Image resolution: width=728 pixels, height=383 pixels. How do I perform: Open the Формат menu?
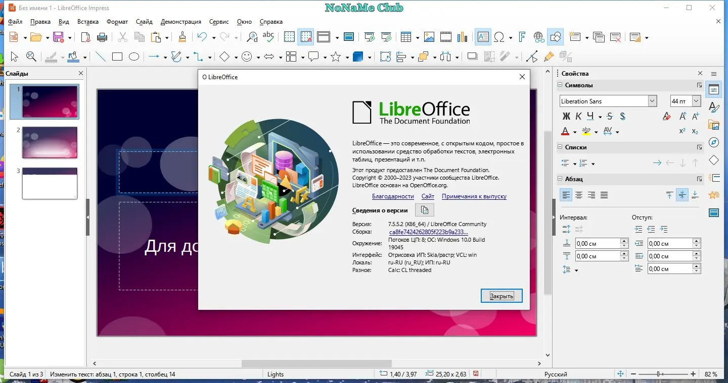pyautogui.click(x=117, y=22)
